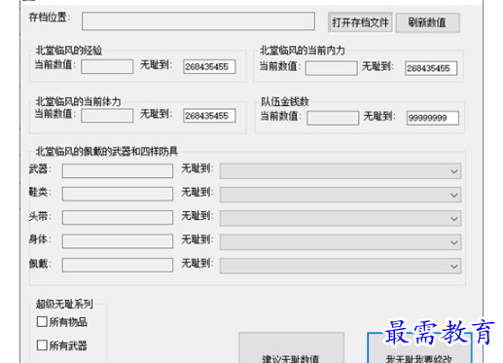Open the 鞋类 无耻到 dropdown
The image size is (503, 363).
click(x=341, y=195)
